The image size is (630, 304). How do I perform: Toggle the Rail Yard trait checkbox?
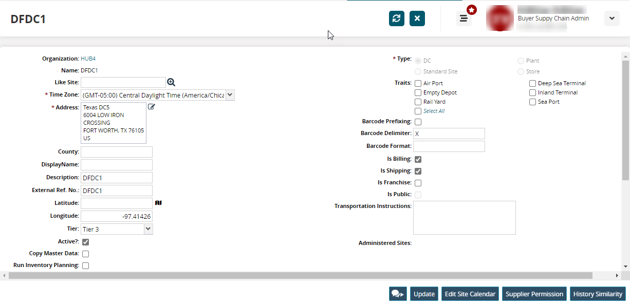pyautogui.click(x=418, y=102)
